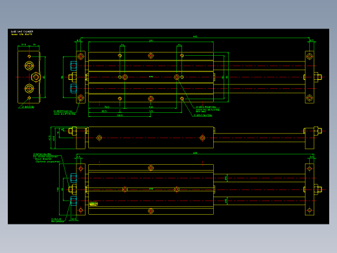The width and height of the screenshot is (337, 253).
Task: Click the CAD drawing preview image
Action: click(168, 126)
